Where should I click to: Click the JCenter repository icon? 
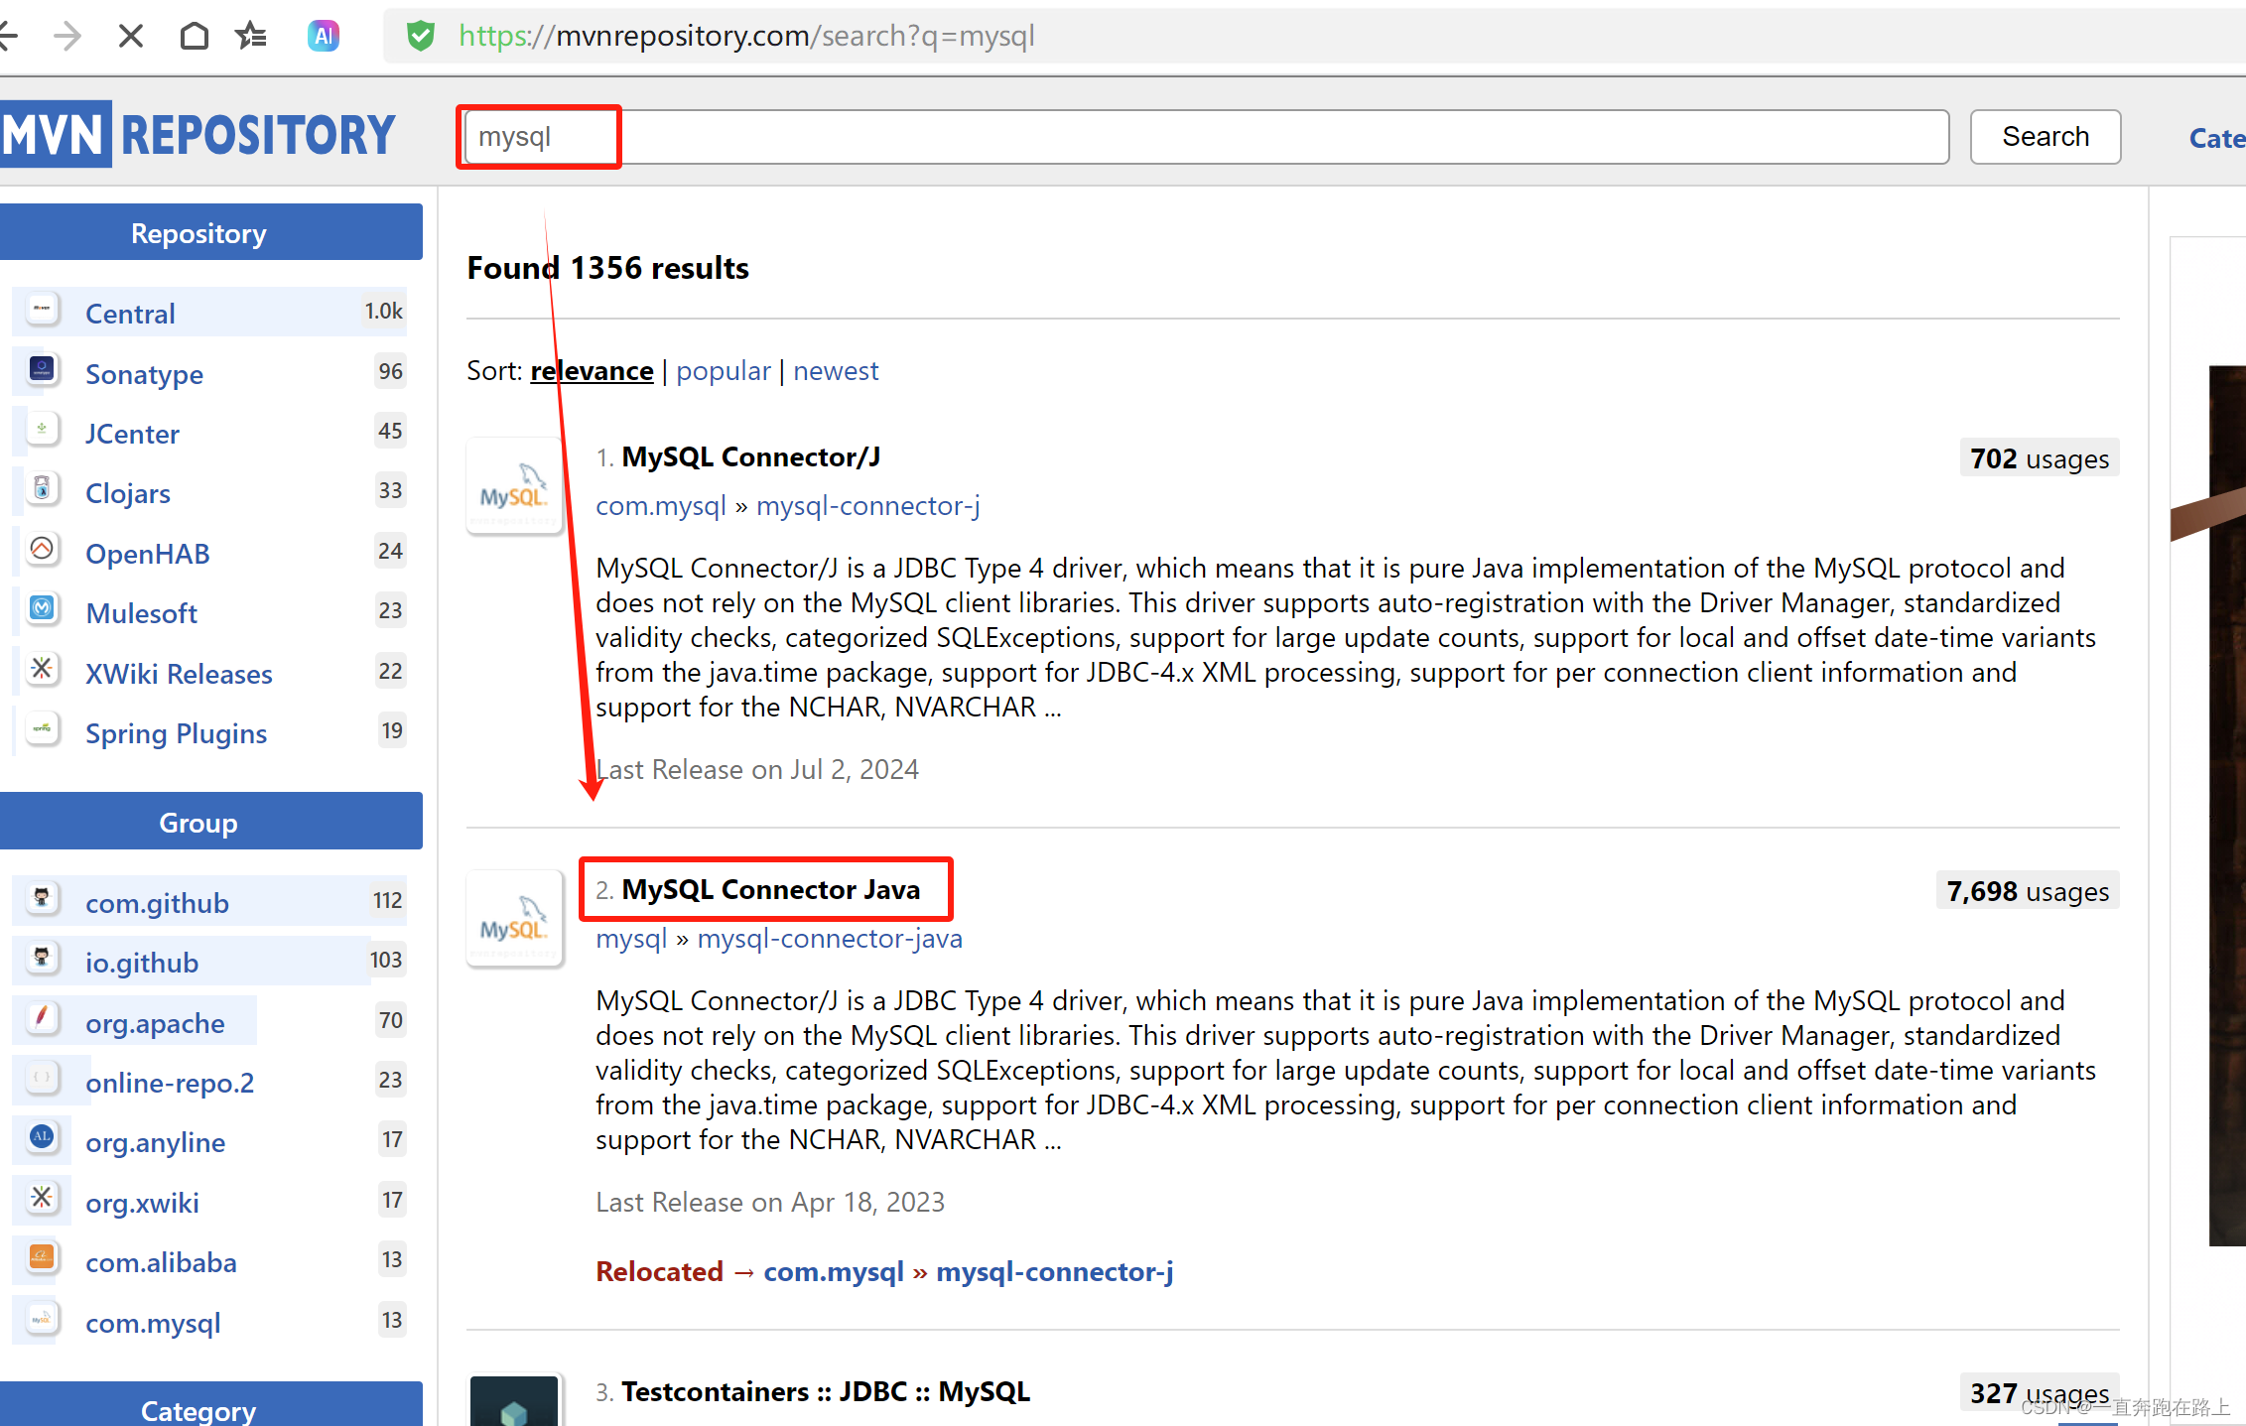[x=42, y=430]
